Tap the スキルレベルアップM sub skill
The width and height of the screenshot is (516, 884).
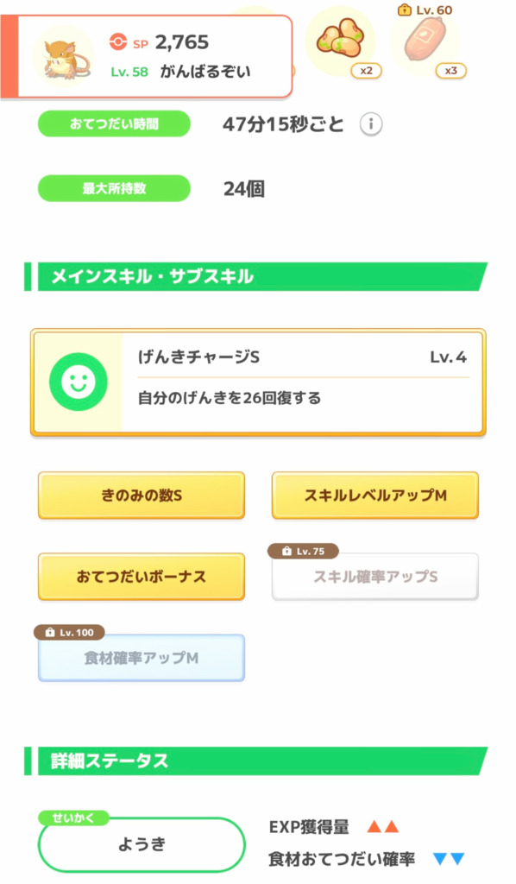375,495
